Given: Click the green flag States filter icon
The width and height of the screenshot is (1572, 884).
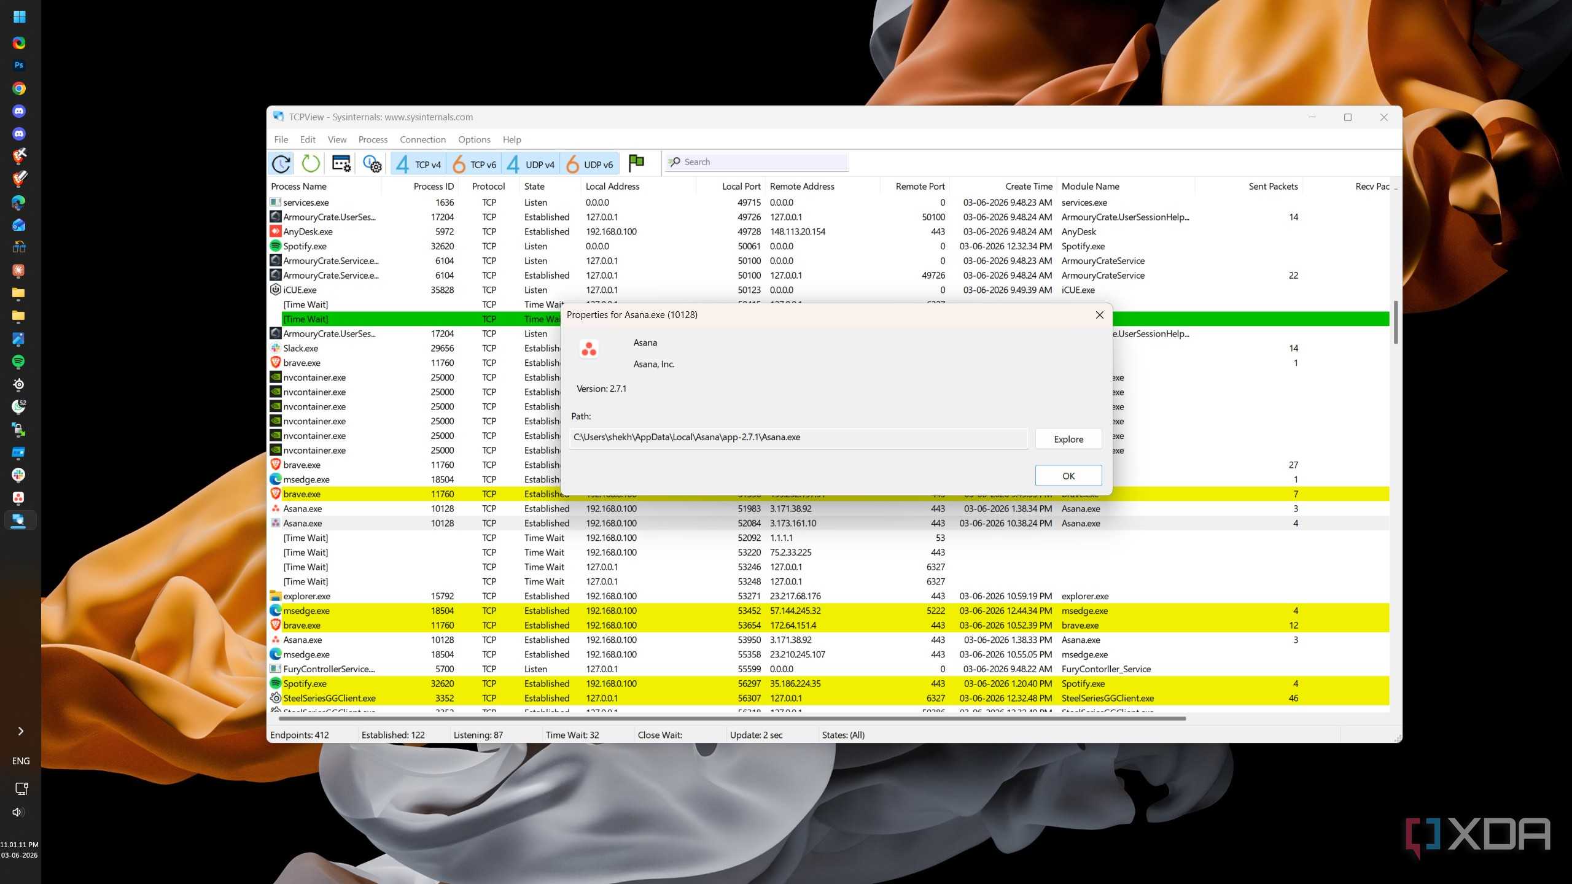Looking at the screenshot, I should [x=637, y=163].
